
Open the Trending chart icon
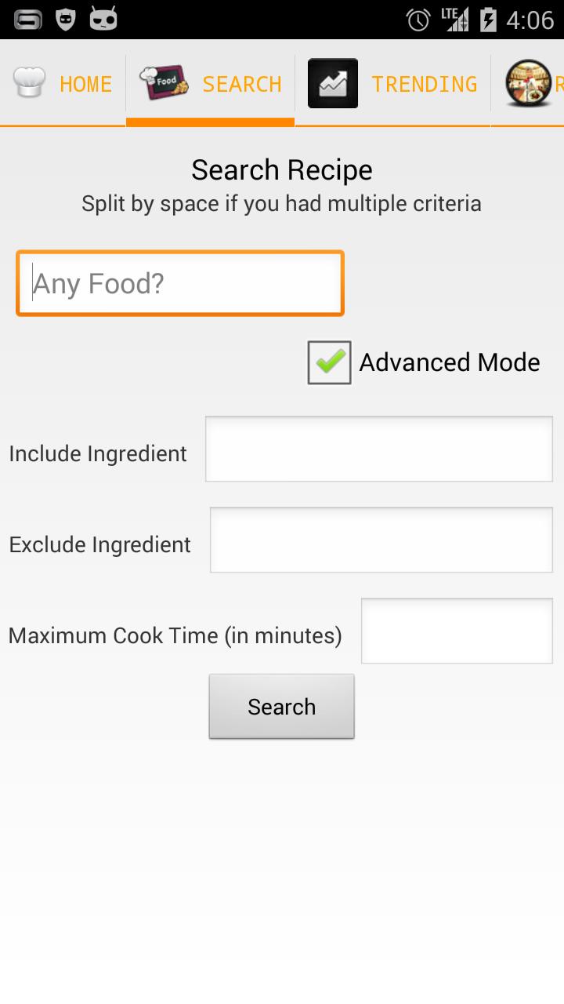click(332, 82)
